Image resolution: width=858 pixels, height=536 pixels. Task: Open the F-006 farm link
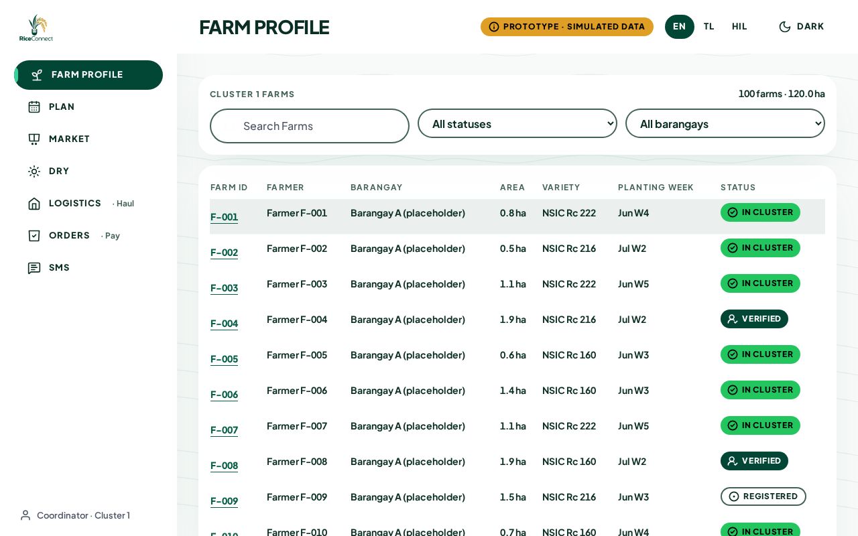pos(224,395)
